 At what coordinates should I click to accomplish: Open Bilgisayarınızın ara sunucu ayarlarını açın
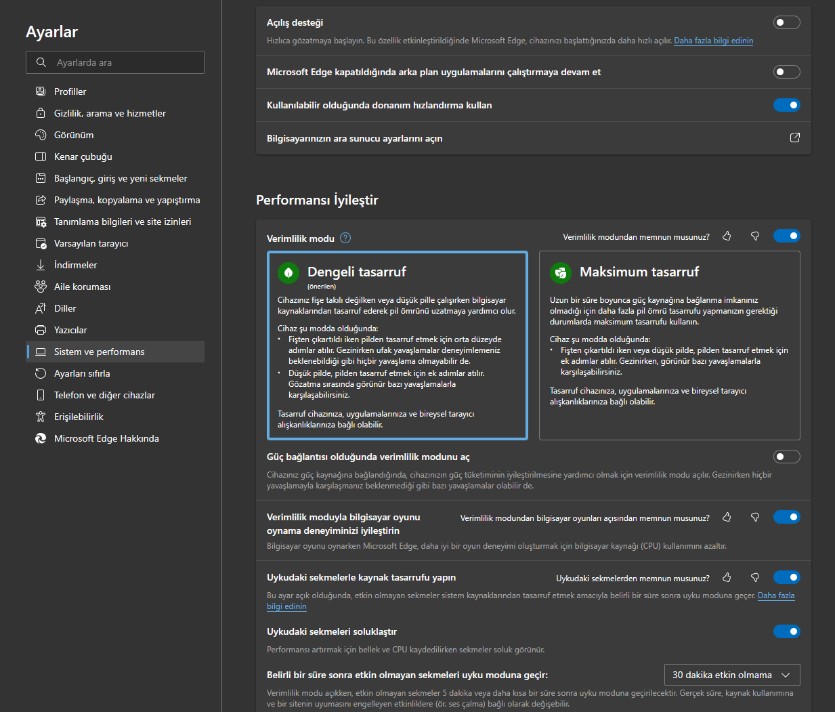534,138
